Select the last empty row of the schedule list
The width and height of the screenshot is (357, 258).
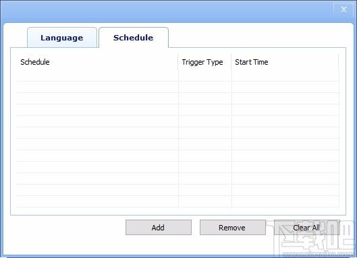[177, 201]
